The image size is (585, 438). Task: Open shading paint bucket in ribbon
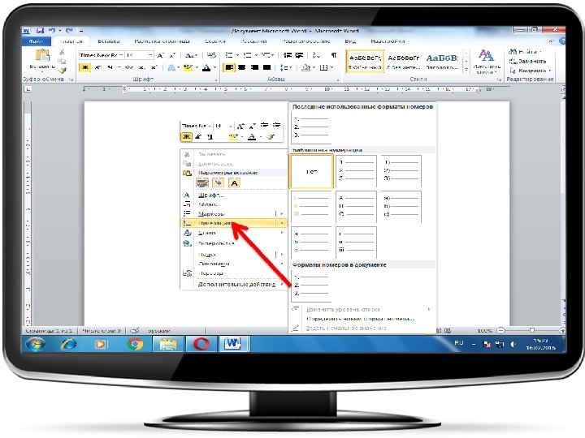tap(305, 67)
